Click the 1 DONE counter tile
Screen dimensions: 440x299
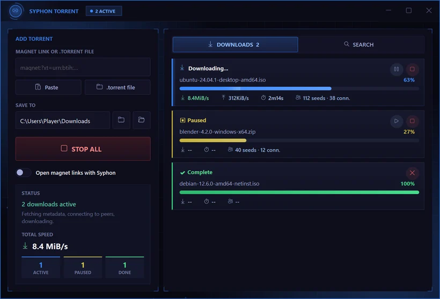click(124, 267)
